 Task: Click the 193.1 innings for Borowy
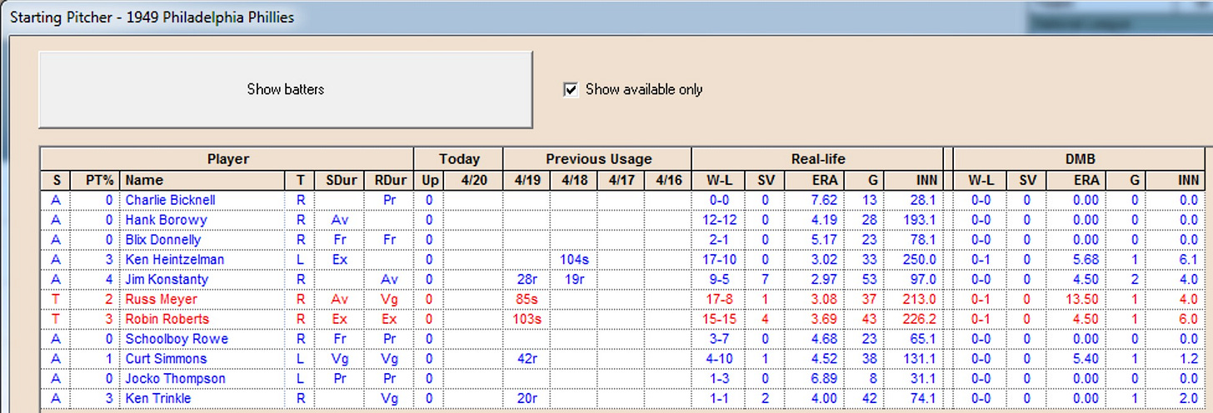click(x=921, y=220)
